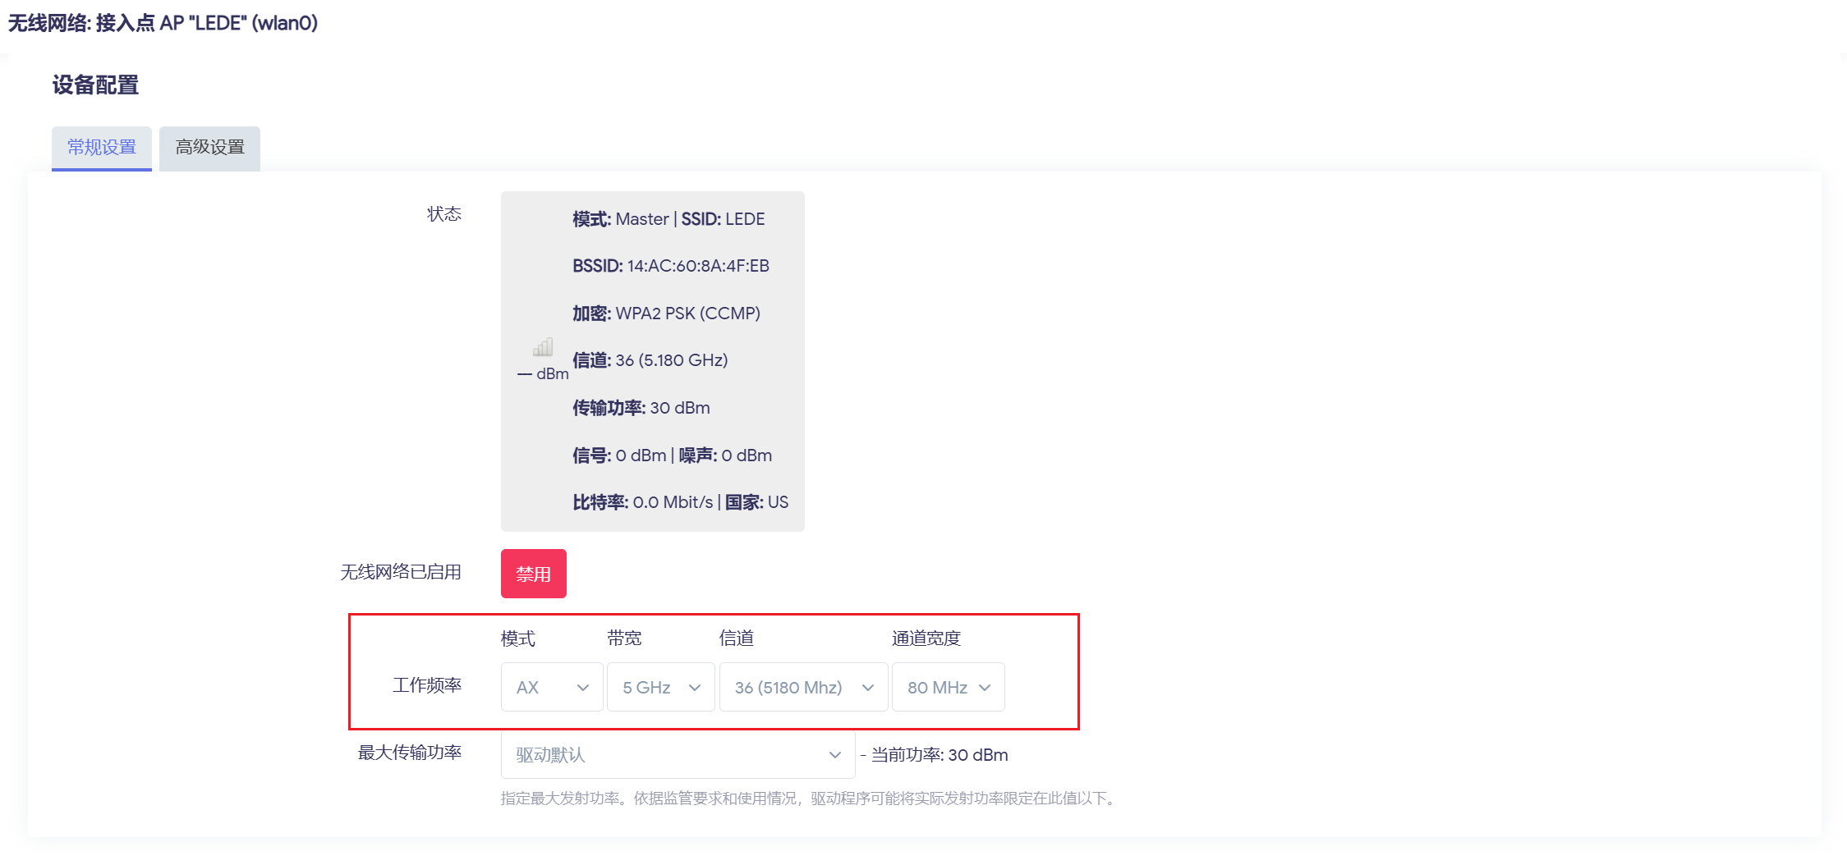Viewport: 1847px width, 865px height.
Task: Expand the 通道宽度 dropdown showing 80 MHz
Action: (948, 687)
